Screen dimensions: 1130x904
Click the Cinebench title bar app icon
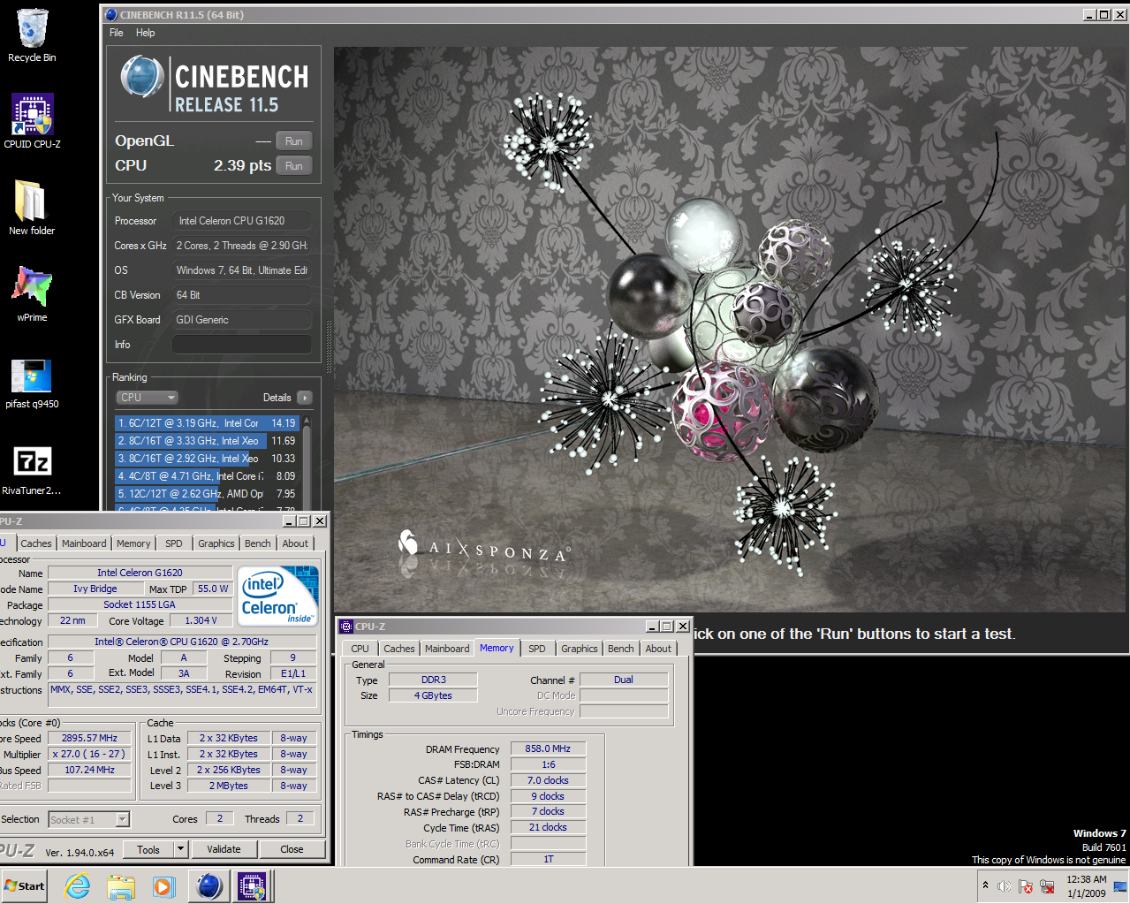tap(111, 14)
